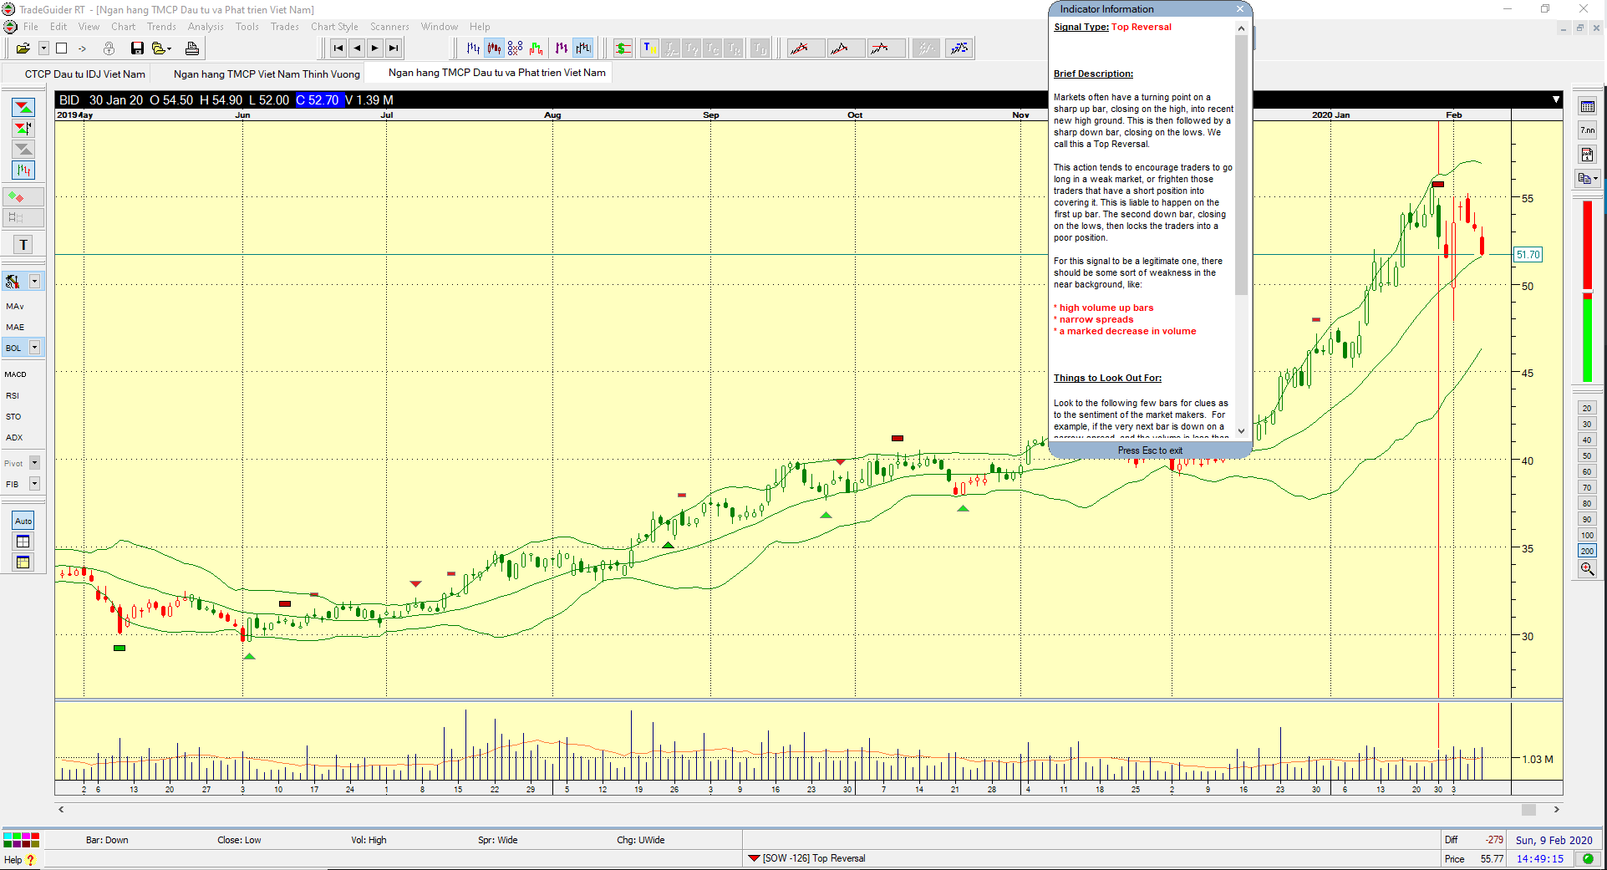Expand the BOL indicator dropdown
This screenshot has width=1607, height=870.
[35, 348]
